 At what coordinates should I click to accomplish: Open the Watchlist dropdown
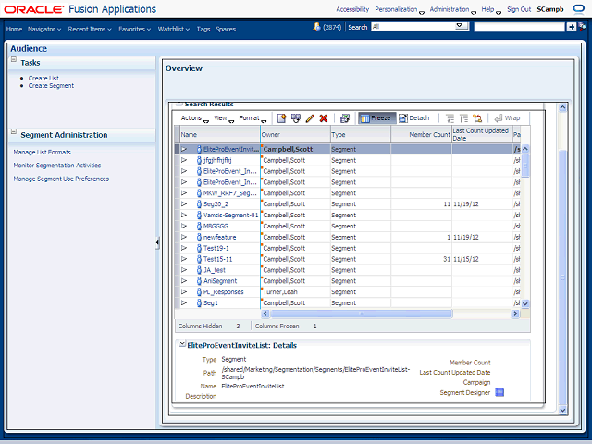coord(173,29)
